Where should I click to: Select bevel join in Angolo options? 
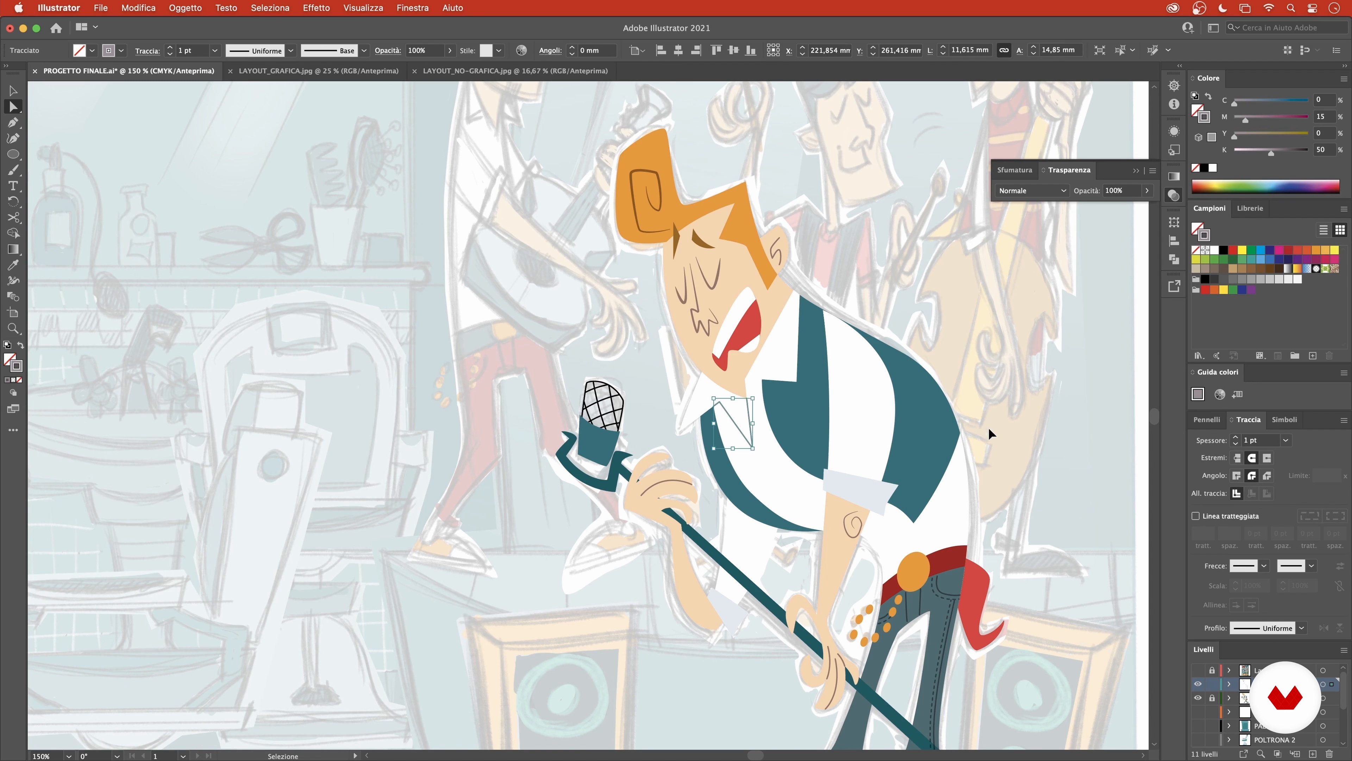[1267, 476]
